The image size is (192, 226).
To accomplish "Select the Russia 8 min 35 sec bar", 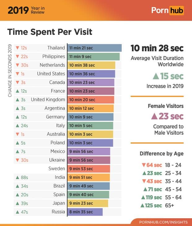I will (85, 212).
